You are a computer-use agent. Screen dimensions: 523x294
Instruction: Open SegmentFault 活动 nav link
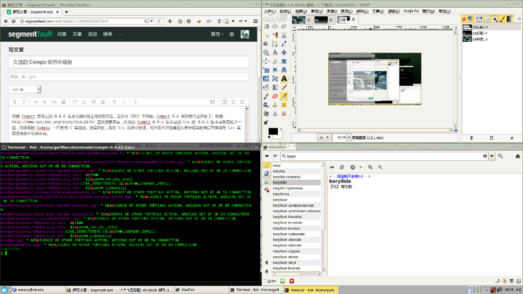tap(92, 34)
